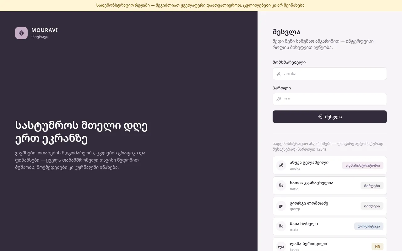402x251 pixels.
Task: Click the ნა avatar for ნათია კვარაცხელია
Action: 281,185
